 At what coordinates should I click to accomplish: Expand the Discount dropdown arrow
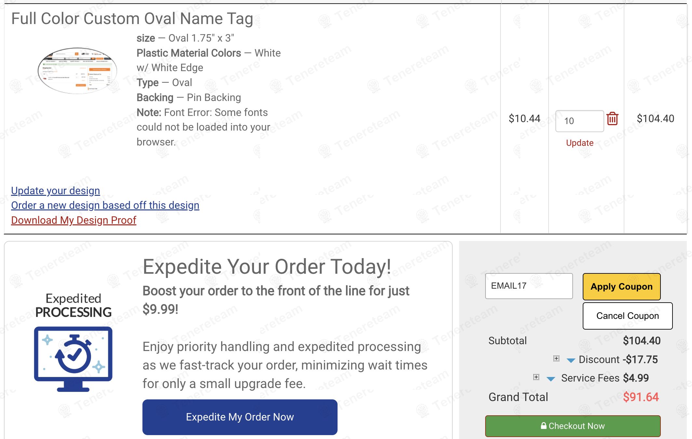571,360
